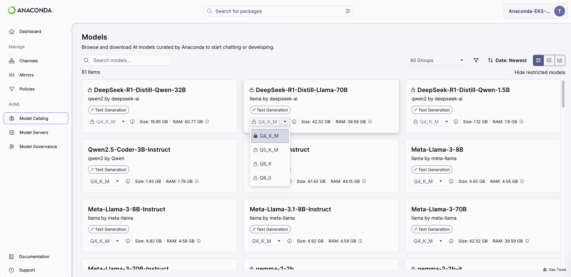571x277 pixels.
Task: Enable Hide restricted models checkbox
Action: tap(511, 72)
